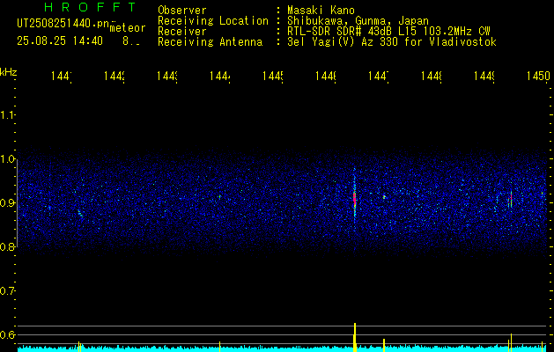
Task: Click the 1448 time axis label
Action: [x=432, y=76]
